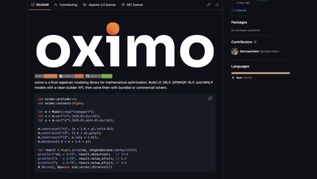Viewport: 317px width, 179px height.
Task: Open the README tab
Action: (40, 5)
